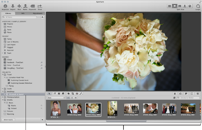The image size is (202, 130).
Task: Click the Name faces icon
Action: [26, 6]
